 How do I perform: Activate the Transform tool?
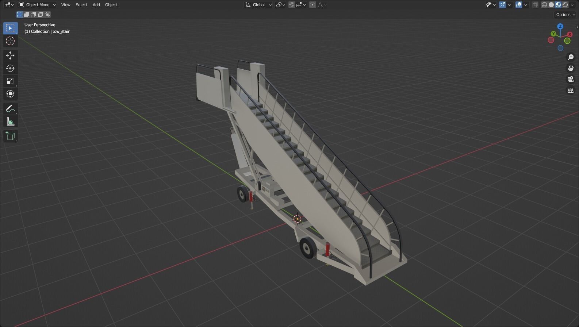(x=10, y=94)
